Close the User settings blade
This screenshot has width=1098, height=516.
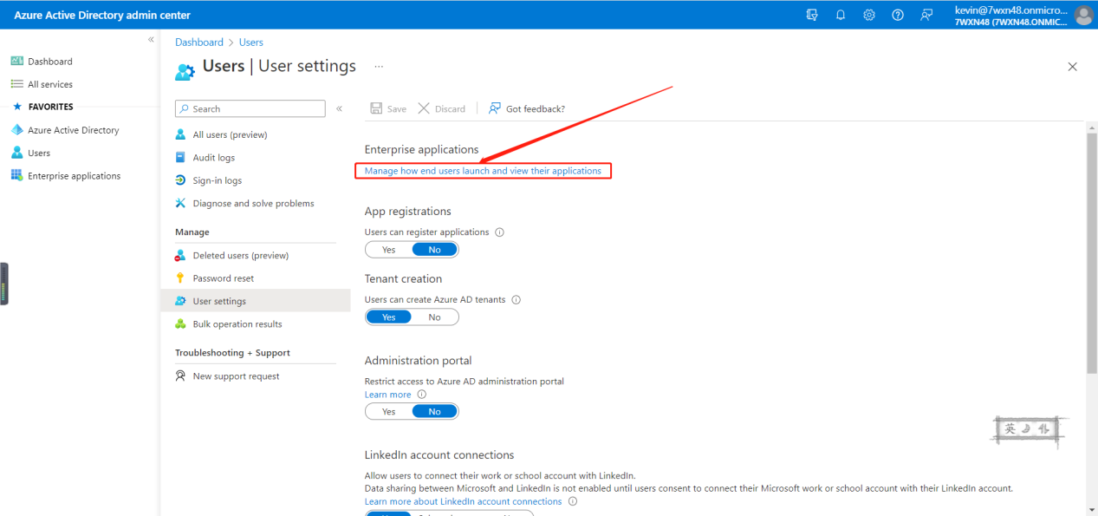point(1072,67)
